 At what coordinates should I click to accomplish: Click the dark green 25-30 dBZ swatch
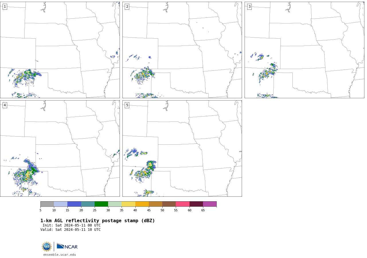coord(101,204)
